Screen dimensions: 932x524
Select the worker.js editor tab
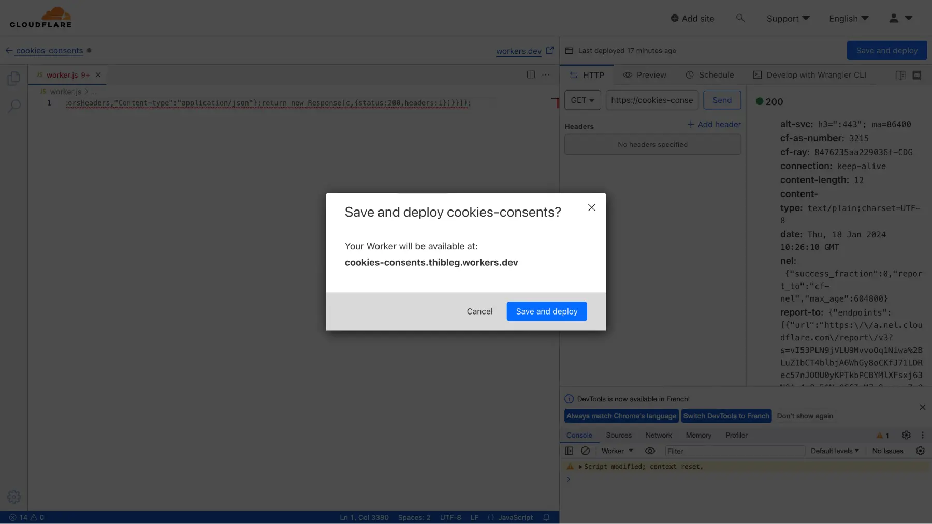tap(67, 75)
